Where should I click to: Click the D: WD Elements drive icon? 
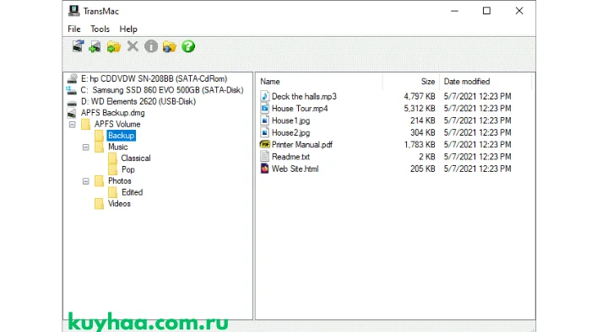[72, 102]
